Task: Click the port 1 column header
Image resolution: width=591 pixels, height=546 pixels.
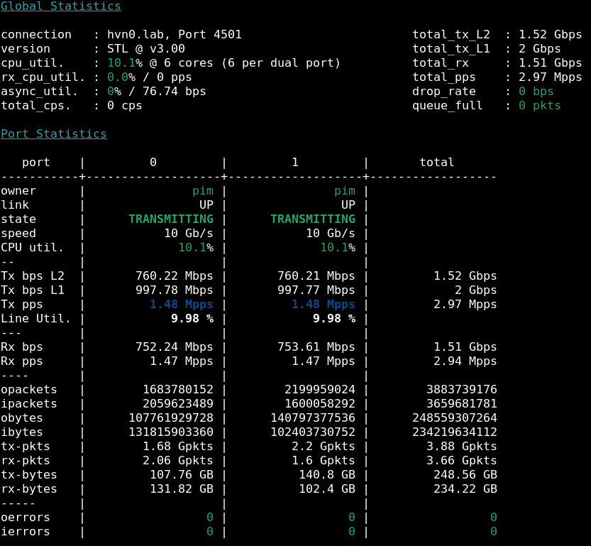Action: 295,163
